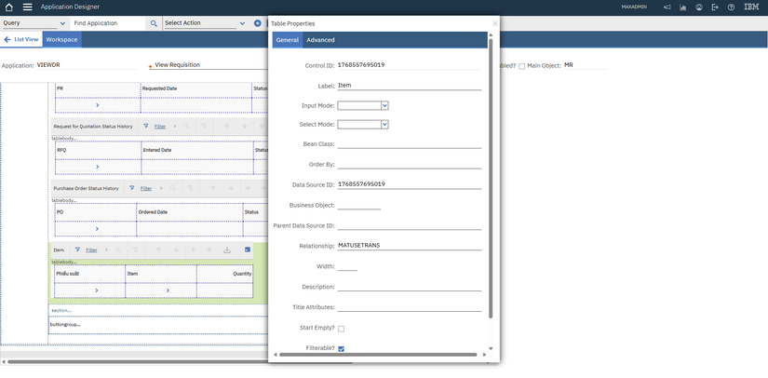
Task: Toggle the Start Empty? checkbox
Action: click(x=342, y=329)
